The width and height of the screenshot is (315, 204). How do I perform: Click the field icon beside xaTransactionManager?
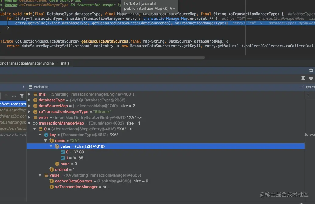click(x=52, y=187)
